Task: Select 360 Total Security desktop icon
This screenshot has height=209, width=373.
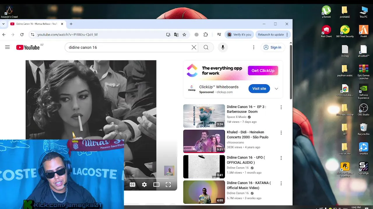Action: [x=345, y=31]
